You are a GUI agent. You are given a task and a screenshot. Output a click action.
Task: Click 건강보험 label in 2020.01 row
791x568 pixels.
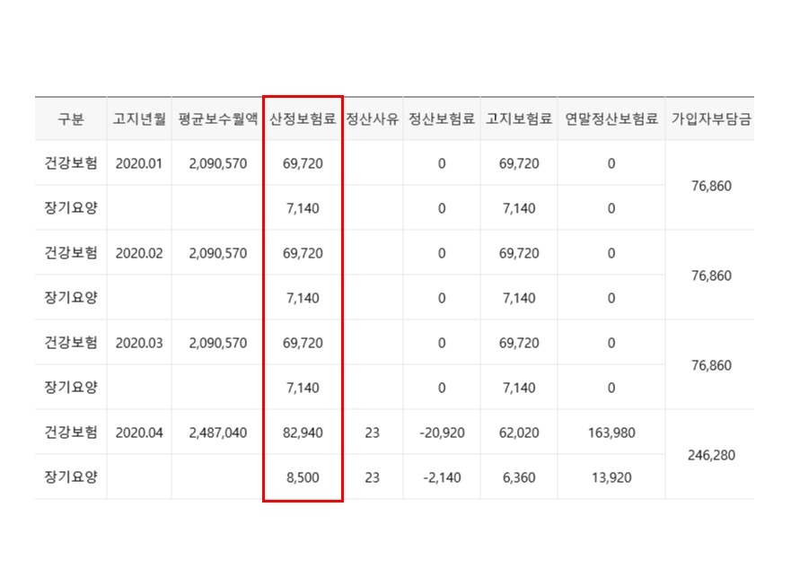(71, 163)
